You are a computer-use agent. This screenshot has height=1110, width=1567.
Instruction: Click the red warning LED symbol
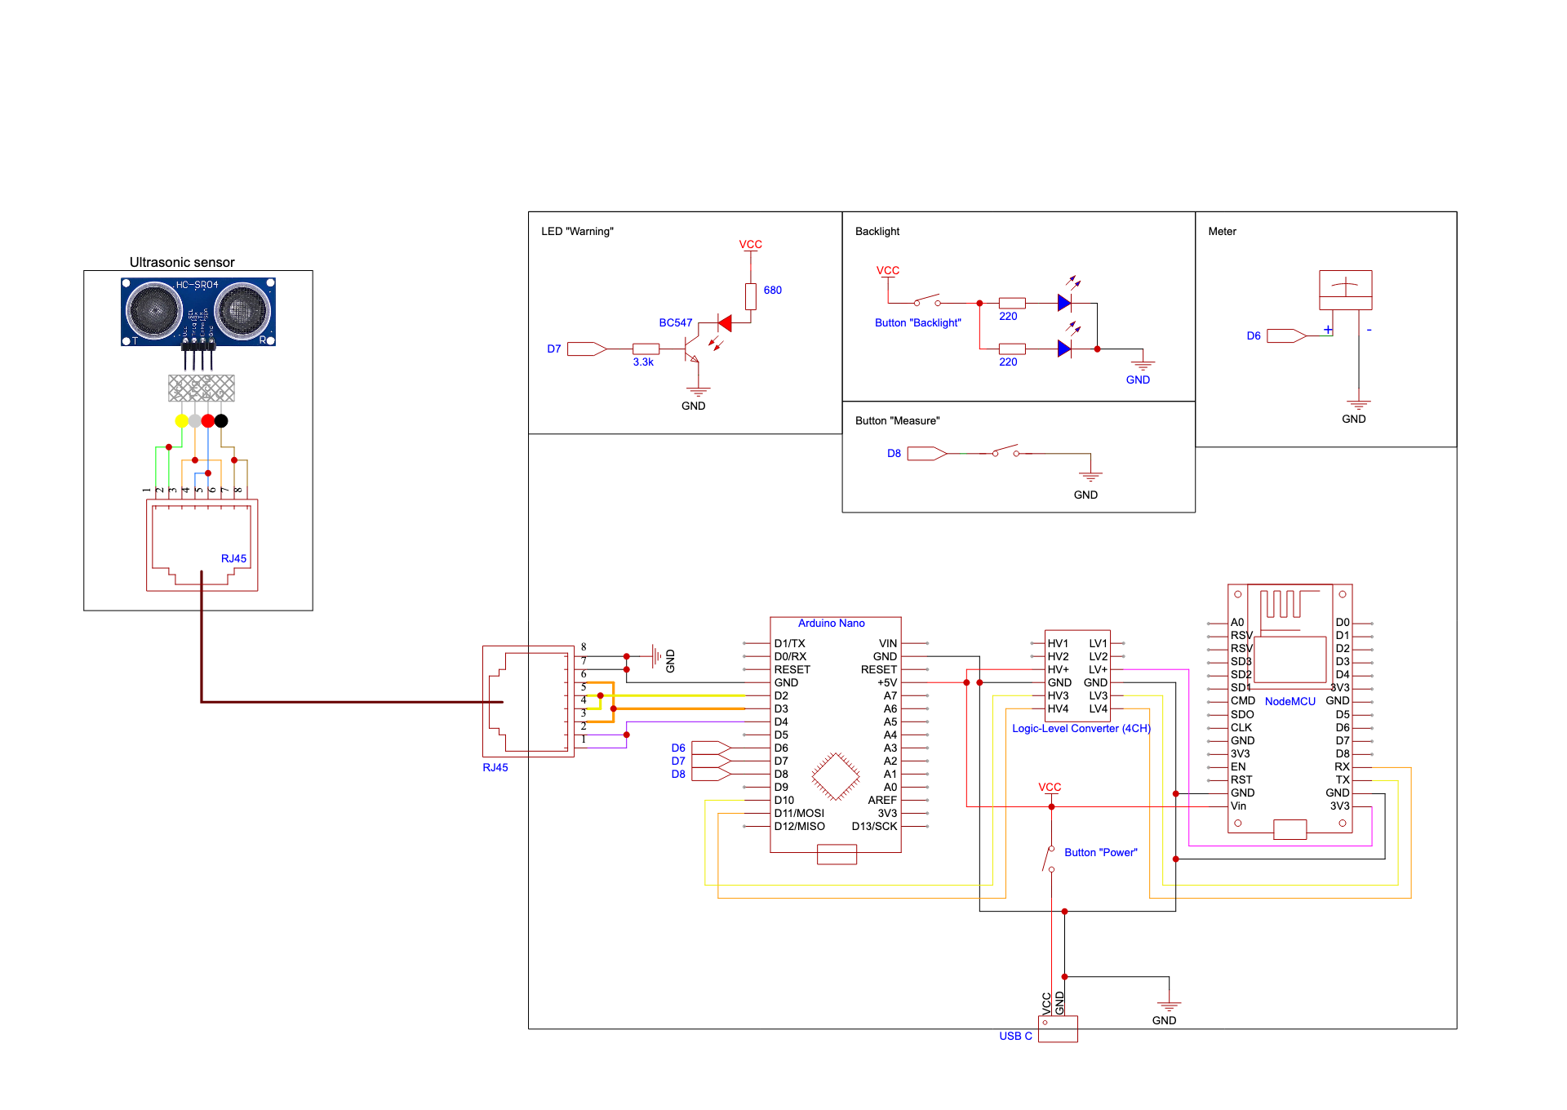click(x=724, y=323)
